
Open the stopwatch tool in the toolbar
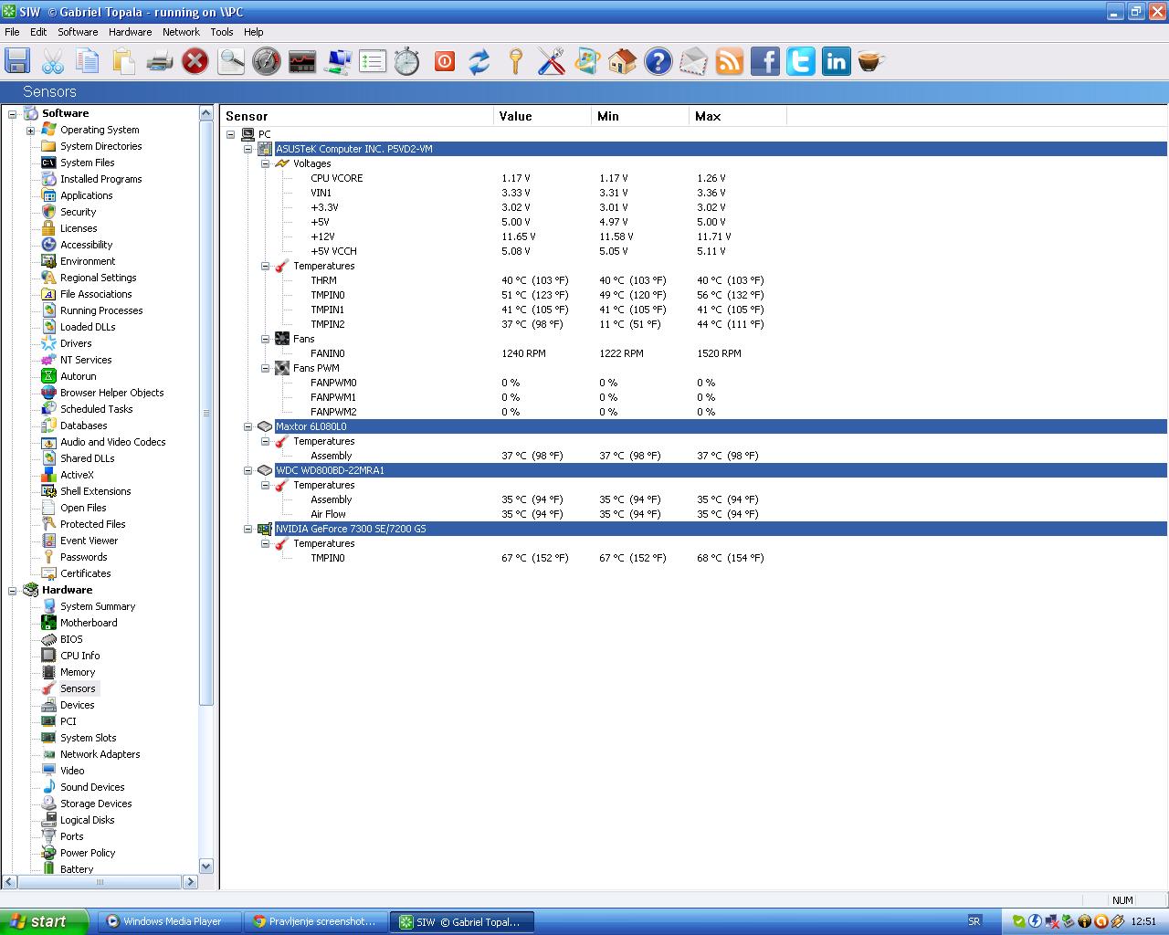407,61
